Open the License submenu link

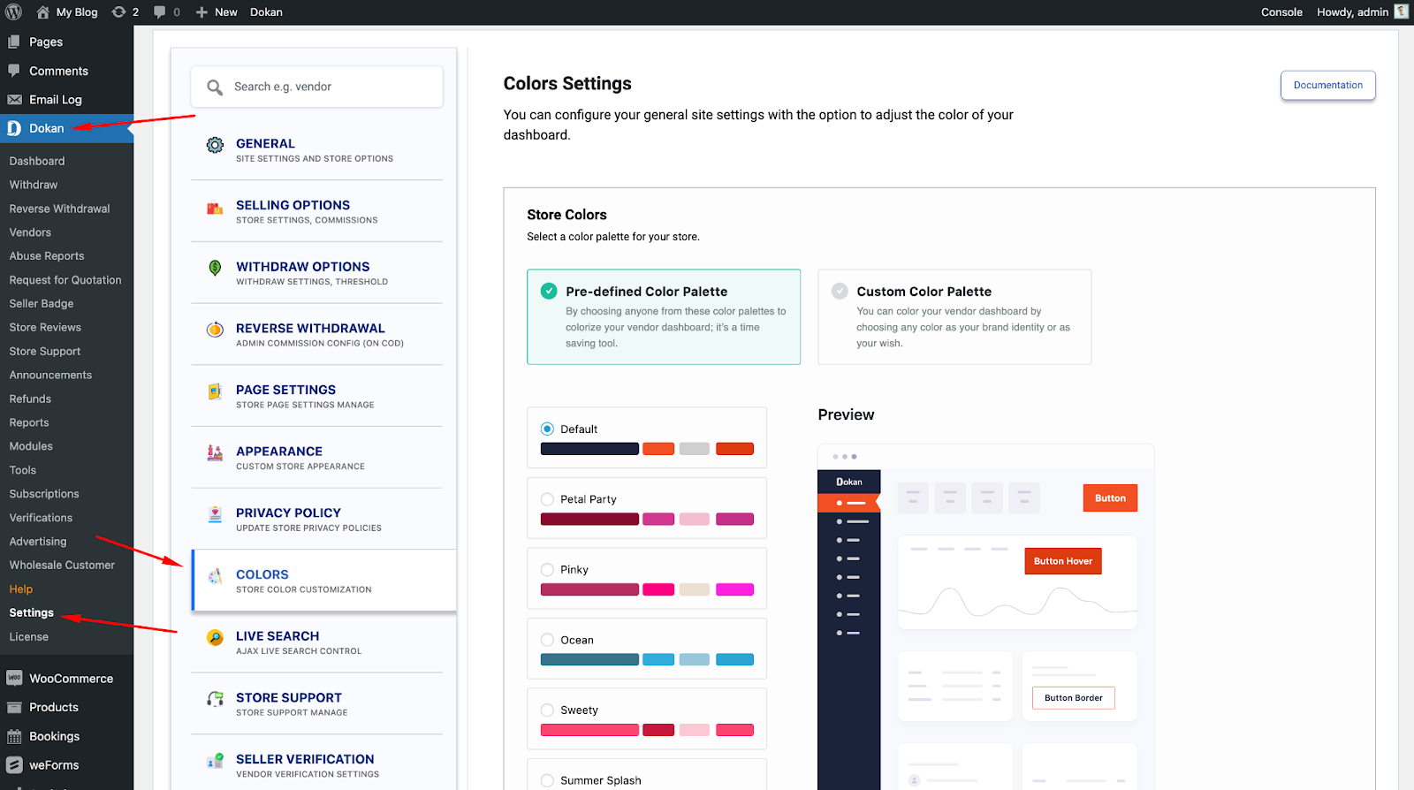pos(29,636)
